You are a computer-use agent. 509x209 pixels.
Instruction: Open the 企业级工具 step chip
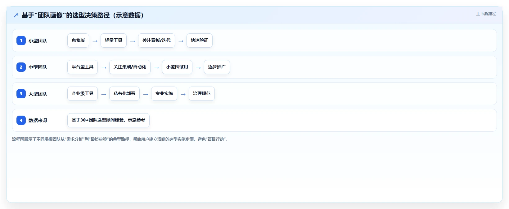coord(83,94)
